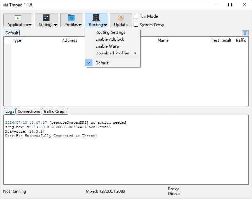This screenshot has height=199, width=252.
Task: Minimize the Throne window
Action: [x=216, y=5]
